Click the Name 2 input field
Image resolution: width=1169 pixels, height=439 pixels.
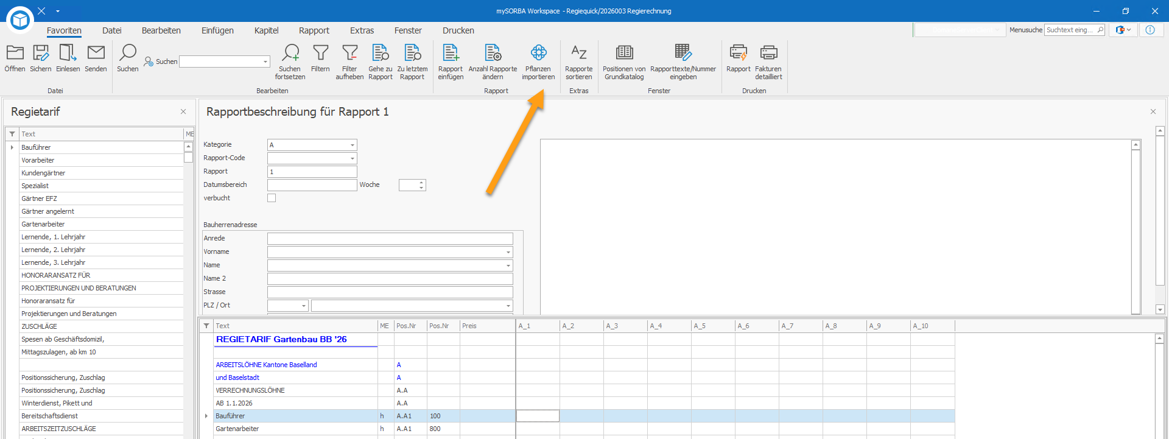(390, 279)
